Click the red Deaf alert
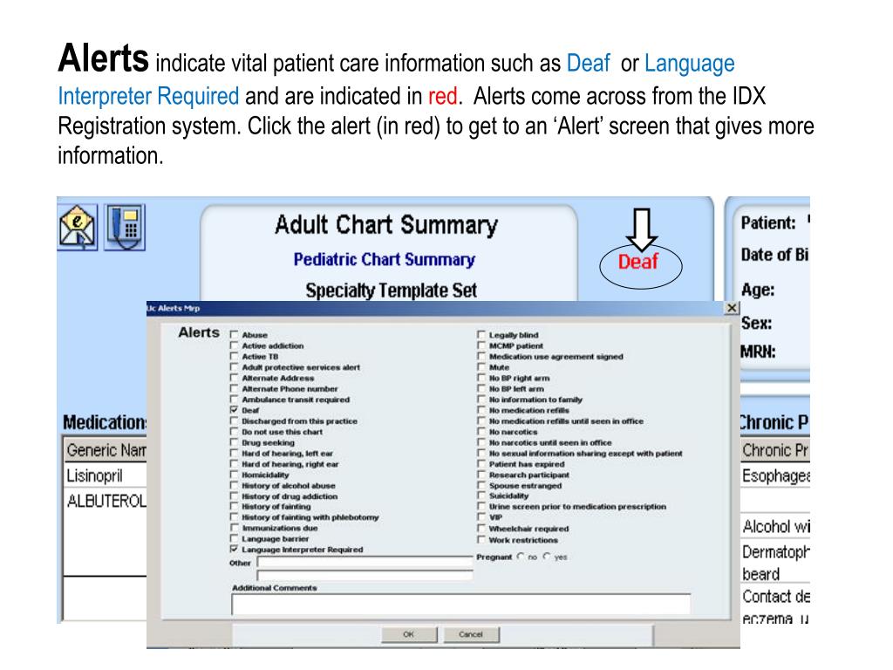 click(638, 262)
